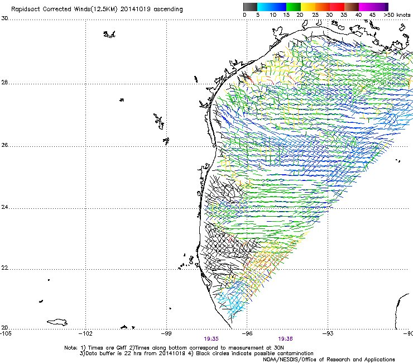Click the cyan 5-10 knots legend segment

coord(265,7)
